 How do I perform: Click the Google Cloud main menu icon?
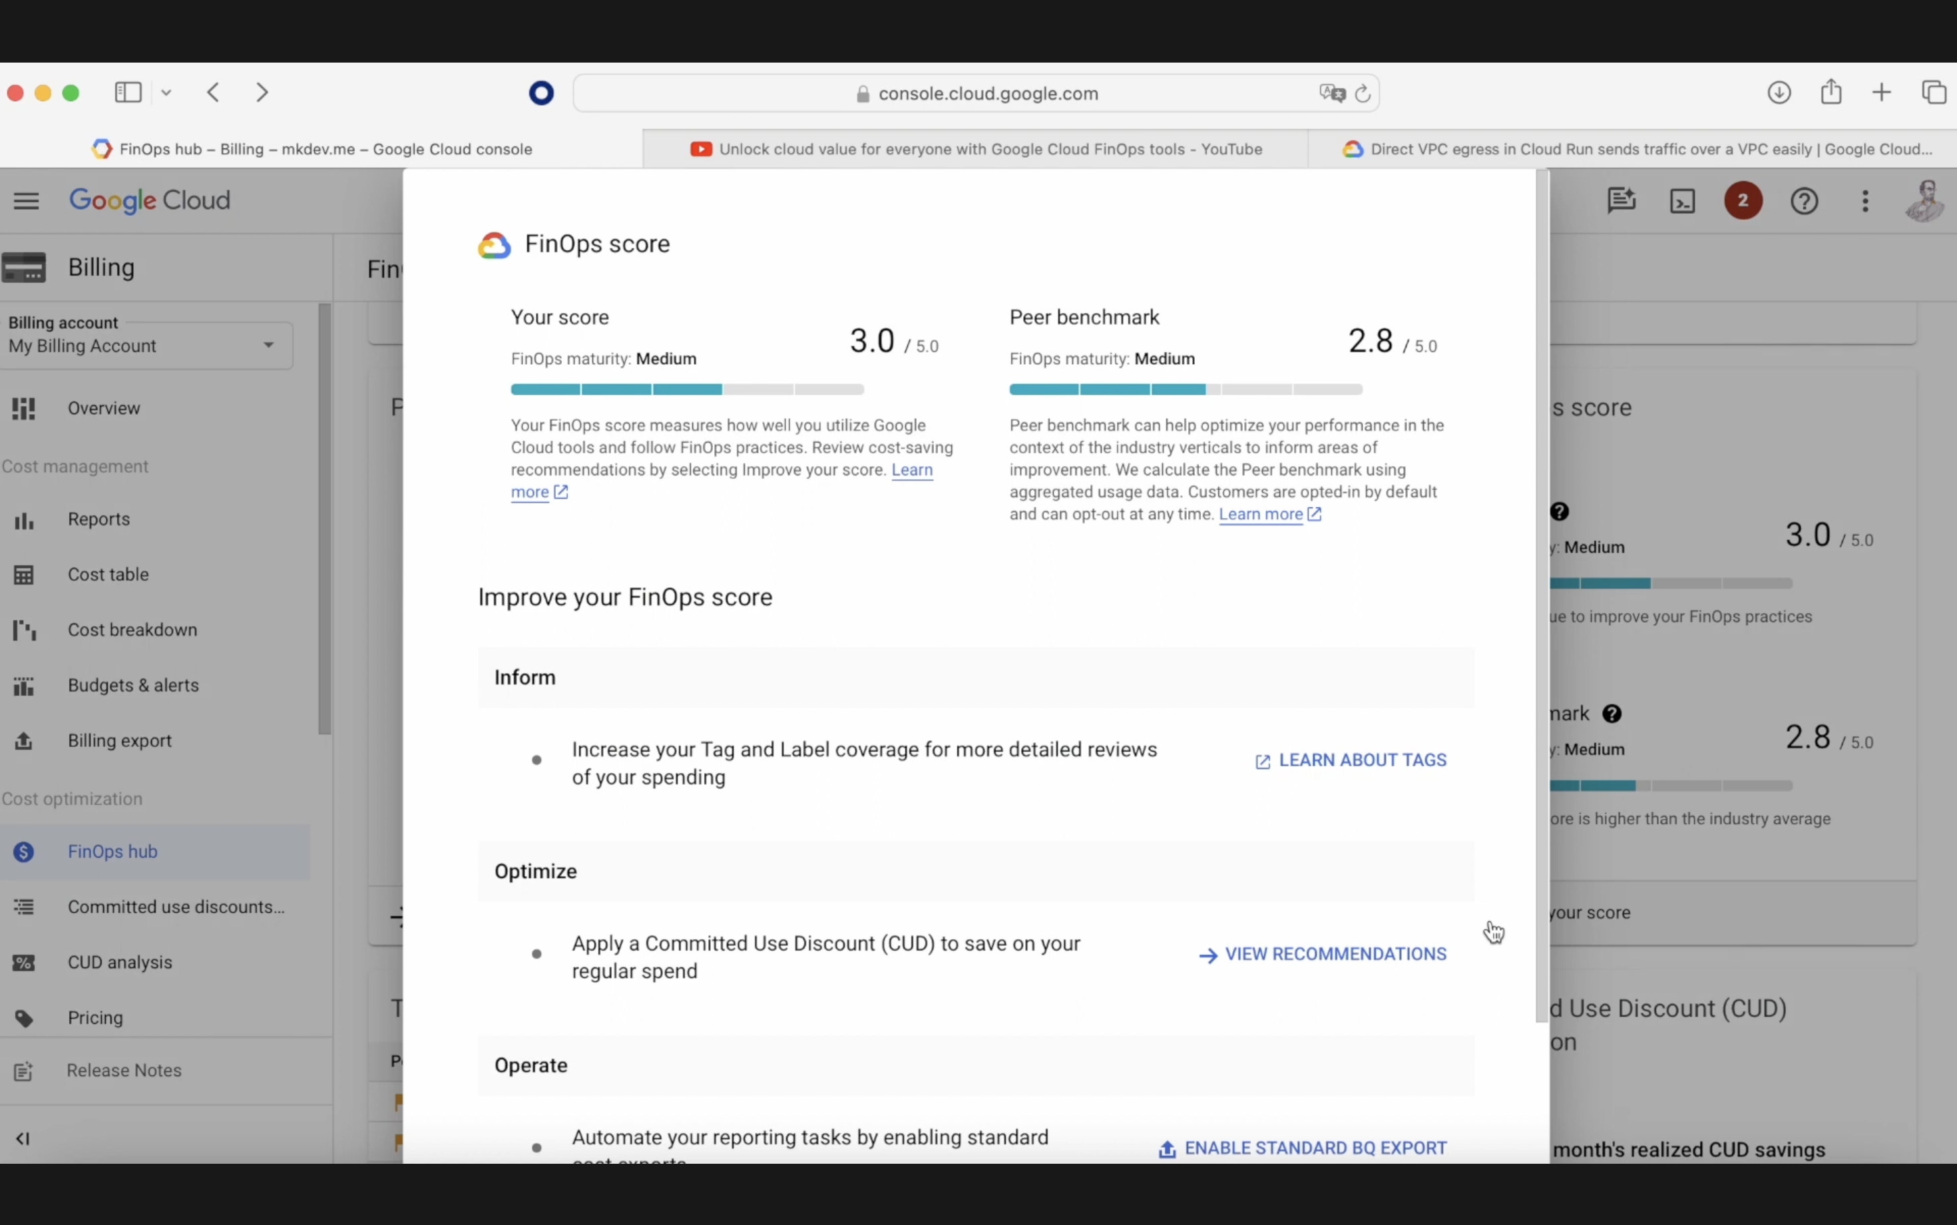25,200
